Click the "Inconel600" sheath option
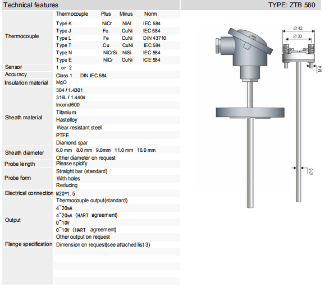 coord(68,105)
